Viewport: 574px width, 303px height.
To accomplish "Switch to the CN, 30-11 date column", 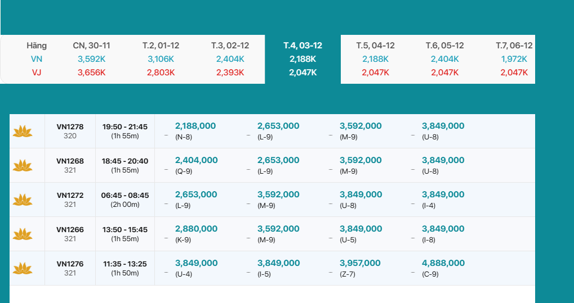I will pyautogui.click(x=91, y=46).
